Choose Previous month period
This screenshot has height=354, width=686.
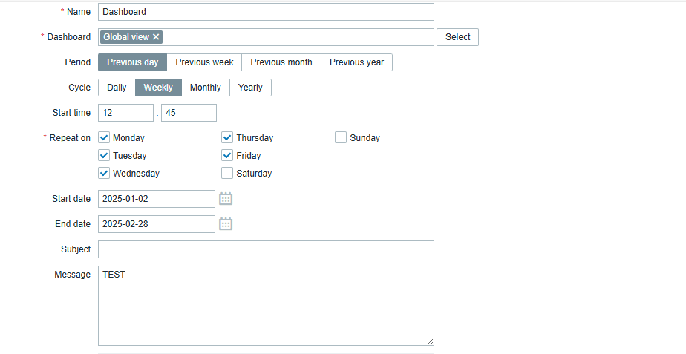[x=281, y=62]
